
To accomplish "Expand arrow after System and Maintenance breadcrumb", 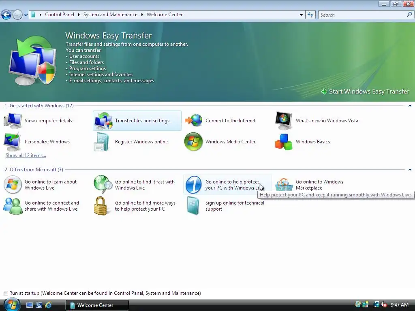I will click(142, 15).
